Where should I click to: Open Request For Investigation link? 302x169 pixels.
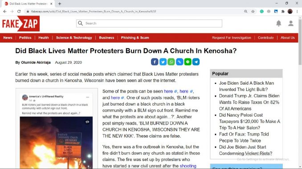[x=232, y=38]
